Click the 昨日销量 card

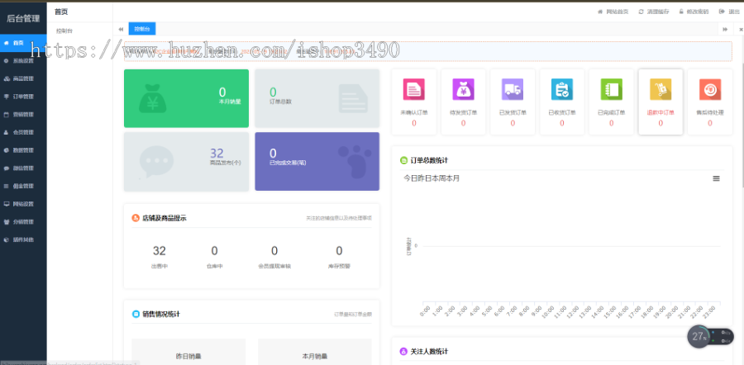[188, 352]
